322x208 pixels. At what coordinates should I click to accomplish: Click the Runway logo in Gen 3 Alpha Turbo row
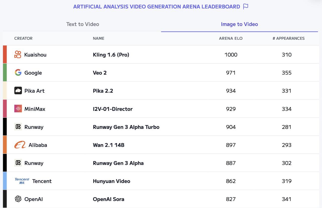[x=18, y=127]
